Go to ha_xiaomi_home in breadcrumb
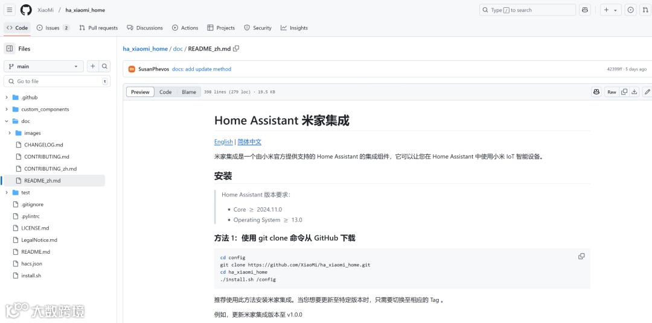 click(x=145, y=49)
